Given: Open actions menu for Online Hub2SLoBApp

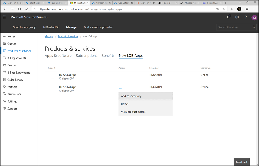Looking at the screenshot, I should click(x=120, y=76).
